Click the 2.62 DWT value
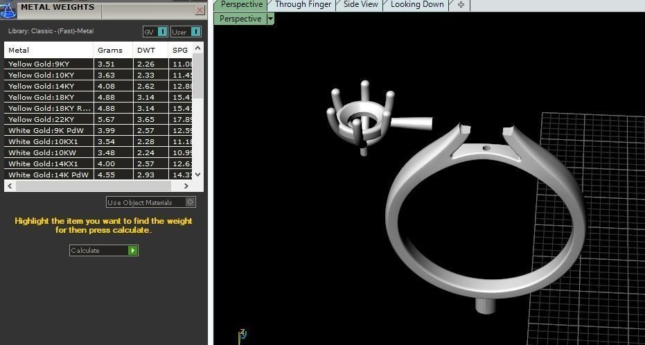The image size is (645, 345). 145,87
